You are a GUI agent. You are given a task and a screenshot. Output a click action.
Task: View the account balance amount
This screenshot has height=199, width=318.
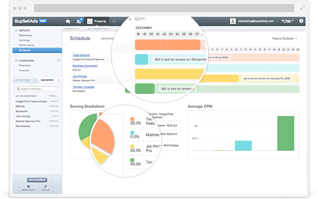click(x=287, y=21)
